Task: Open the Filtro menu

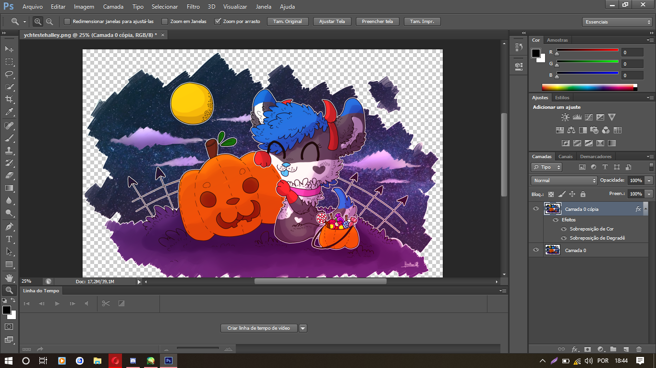Action: (x=193, y=7)
